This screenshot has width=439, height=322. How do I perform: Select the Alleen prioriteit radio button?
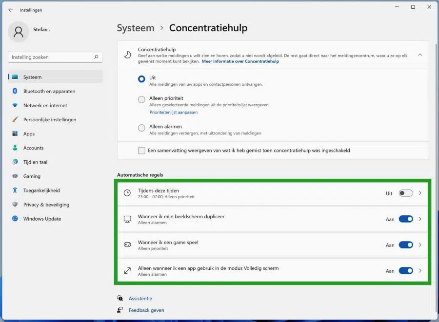pyautogui.click(x=141, y=99)
